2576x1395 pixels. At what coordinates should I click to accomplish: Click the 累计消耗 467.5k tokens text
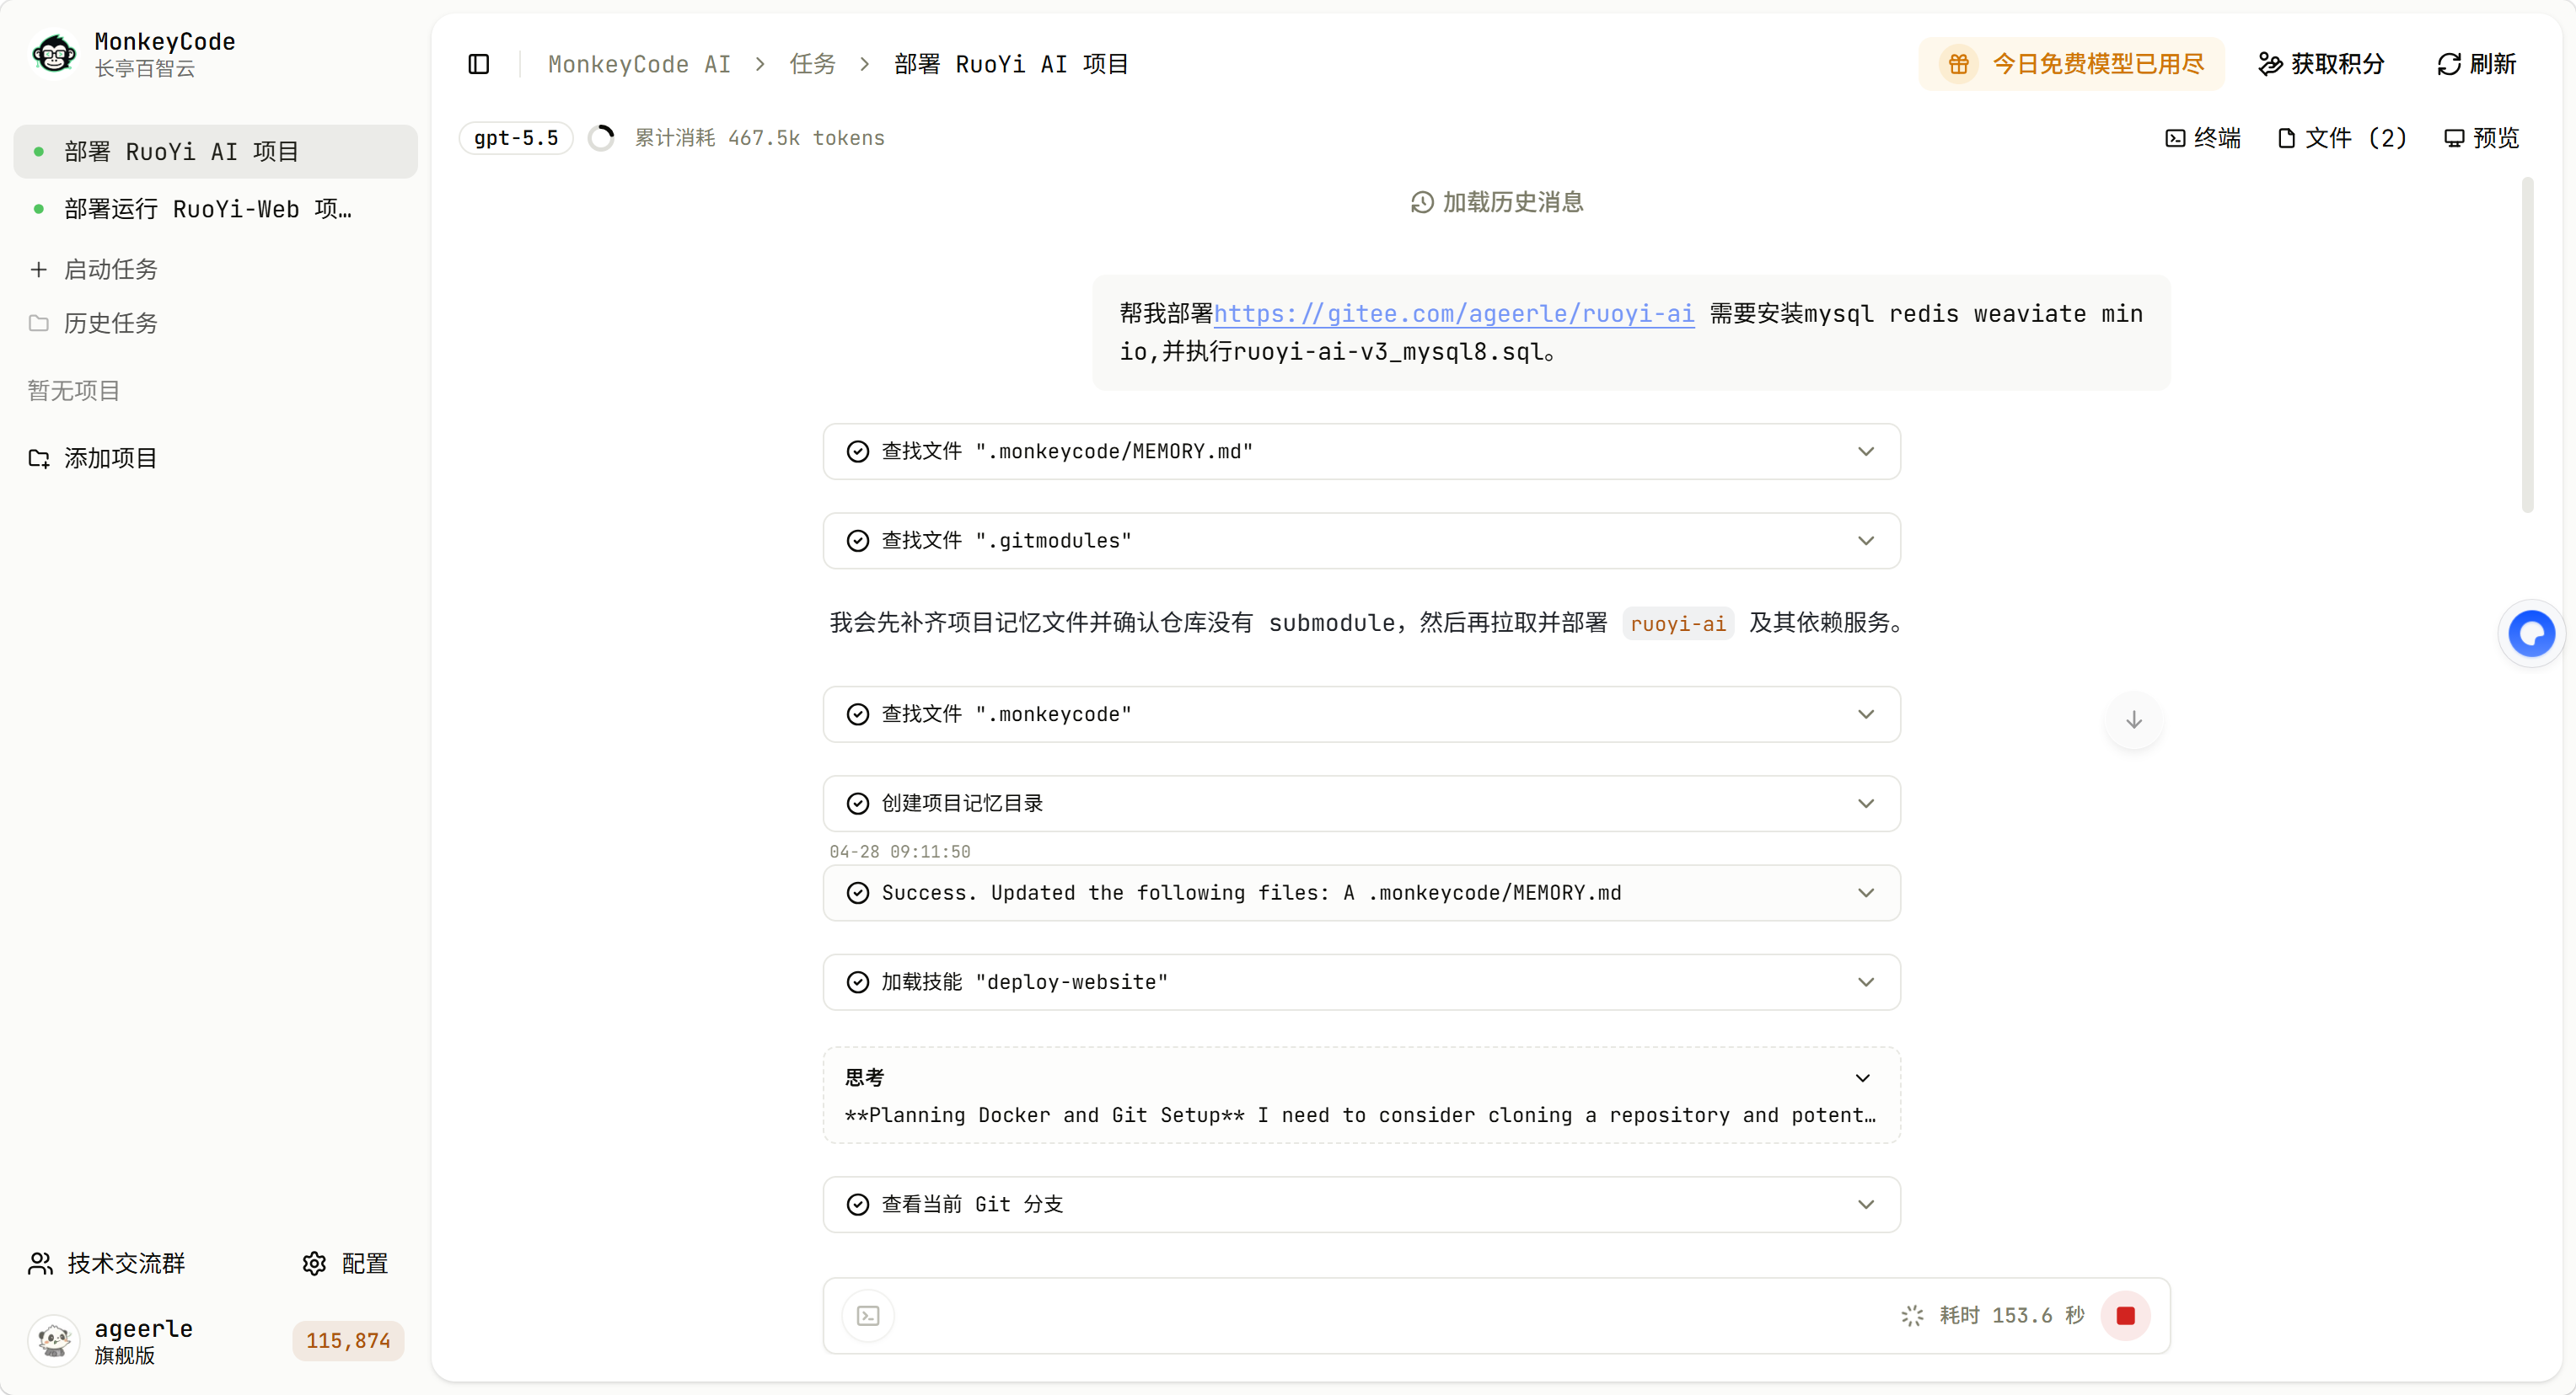click(759, 138)
